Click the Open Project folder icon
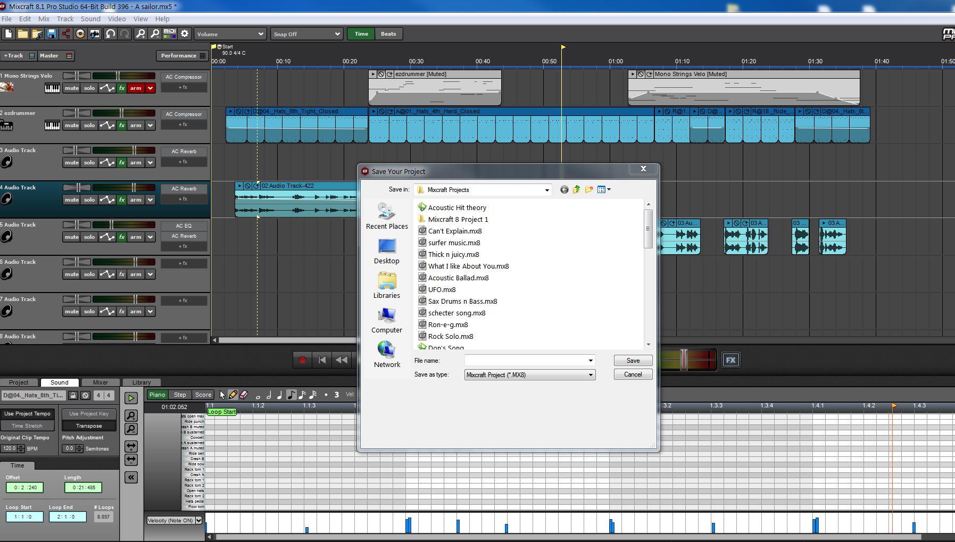This screenshot has height=542, width=955. pyautogui.click(x=23, y=34)
